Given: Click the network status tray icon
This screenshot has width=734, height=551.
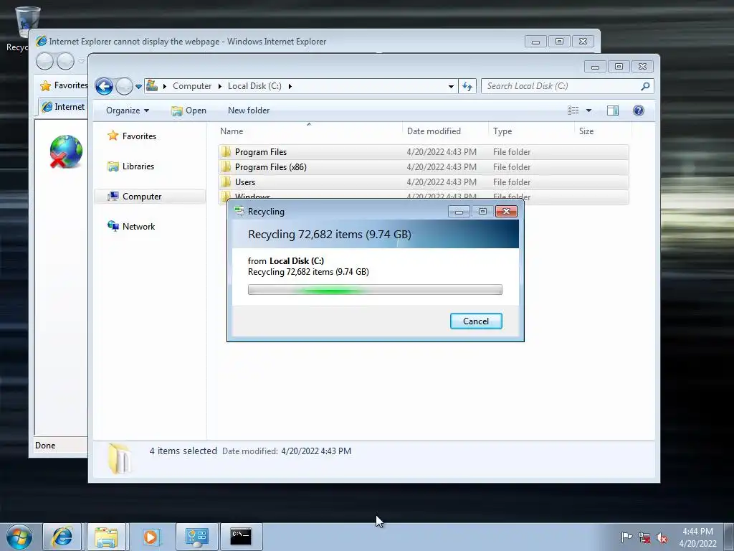Looking at the screenshot, I should (644, 537).
